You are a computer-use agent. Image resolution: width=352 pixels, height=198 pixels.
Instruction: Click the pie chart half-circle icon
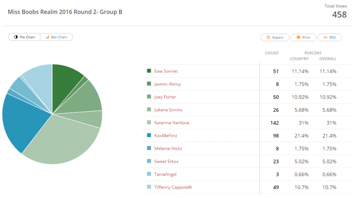tap(16, 37)
